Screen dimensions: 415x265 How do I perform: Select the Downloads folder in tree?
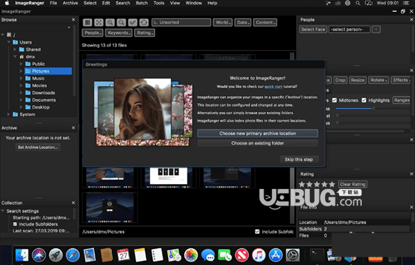(44, 93)
